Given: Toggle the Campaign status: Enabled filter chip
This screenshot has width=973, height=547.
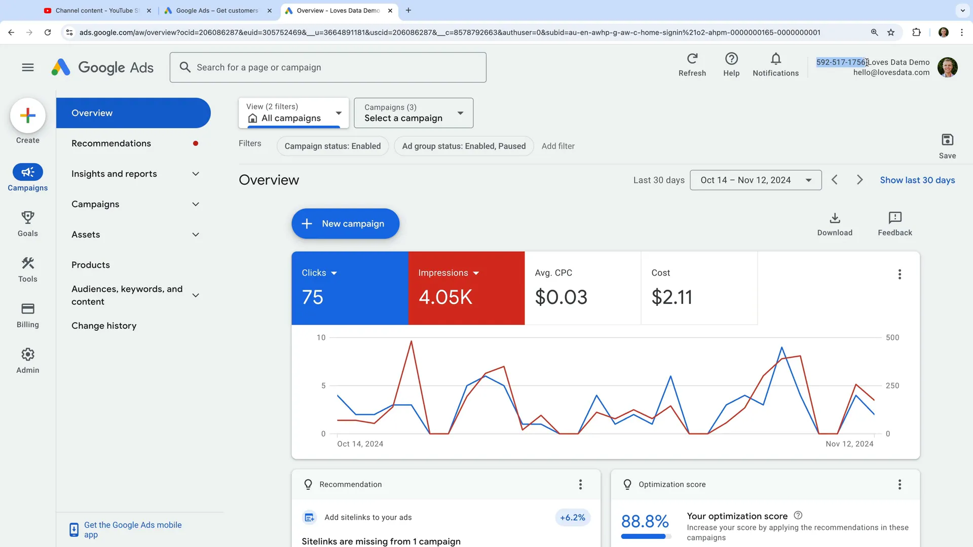Looking at the screenshot, I should [332, 146].
